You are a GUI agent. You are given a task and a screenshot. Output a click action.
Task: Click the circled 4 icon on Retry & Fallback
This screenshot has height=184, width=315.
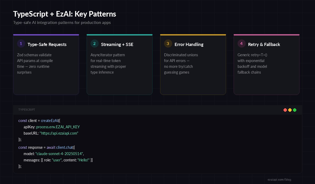pyautogui.click(x=241, y=44)
